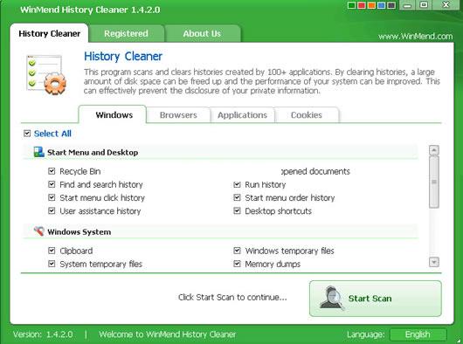Screen dimensions: 463x344
Task: Maximize the WinMend window
Action: click(x=424, y=5)
